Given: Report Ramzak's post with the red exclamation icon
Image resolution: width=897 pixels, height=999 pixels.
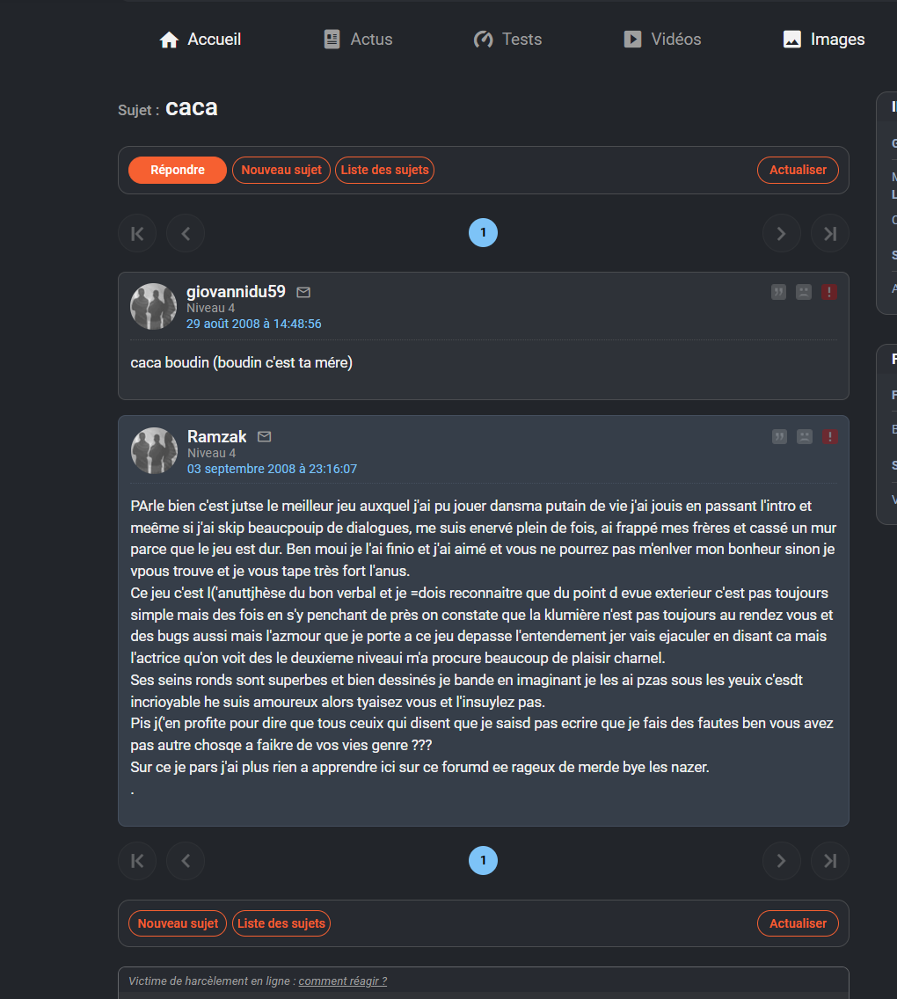Looking at the screenshot, I should (829, 437).
